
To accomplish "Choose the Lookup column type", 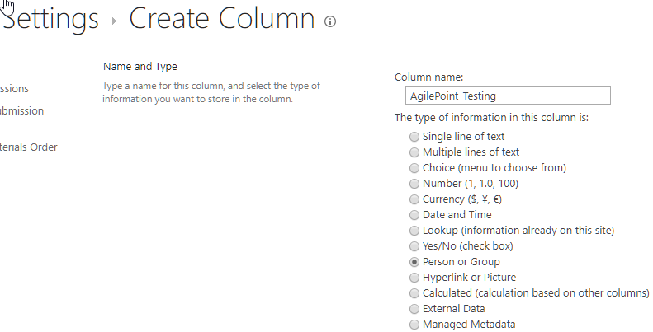I will [414, 231].
